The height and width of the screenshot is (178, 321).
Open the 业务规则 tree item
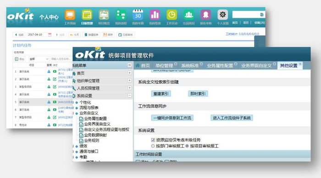click(x=89, y=140)
